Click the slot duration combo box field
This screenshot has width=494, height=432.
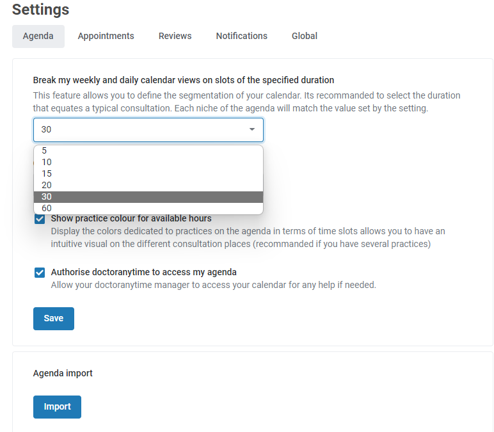pyautogui.click(x=148, y=130)
